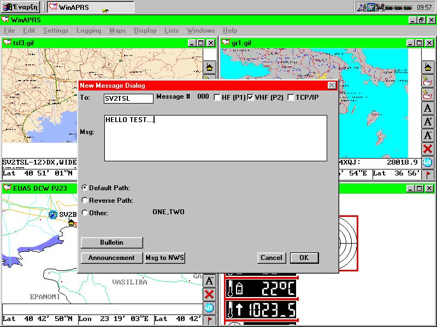Click the upper map-with-pencil icon in gr1.gif toolbar
The image size is (437, 327).
tap(428, 81)
